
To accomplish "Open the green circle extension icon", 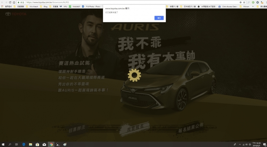I will pyautogui.click(x=253, y=2).
